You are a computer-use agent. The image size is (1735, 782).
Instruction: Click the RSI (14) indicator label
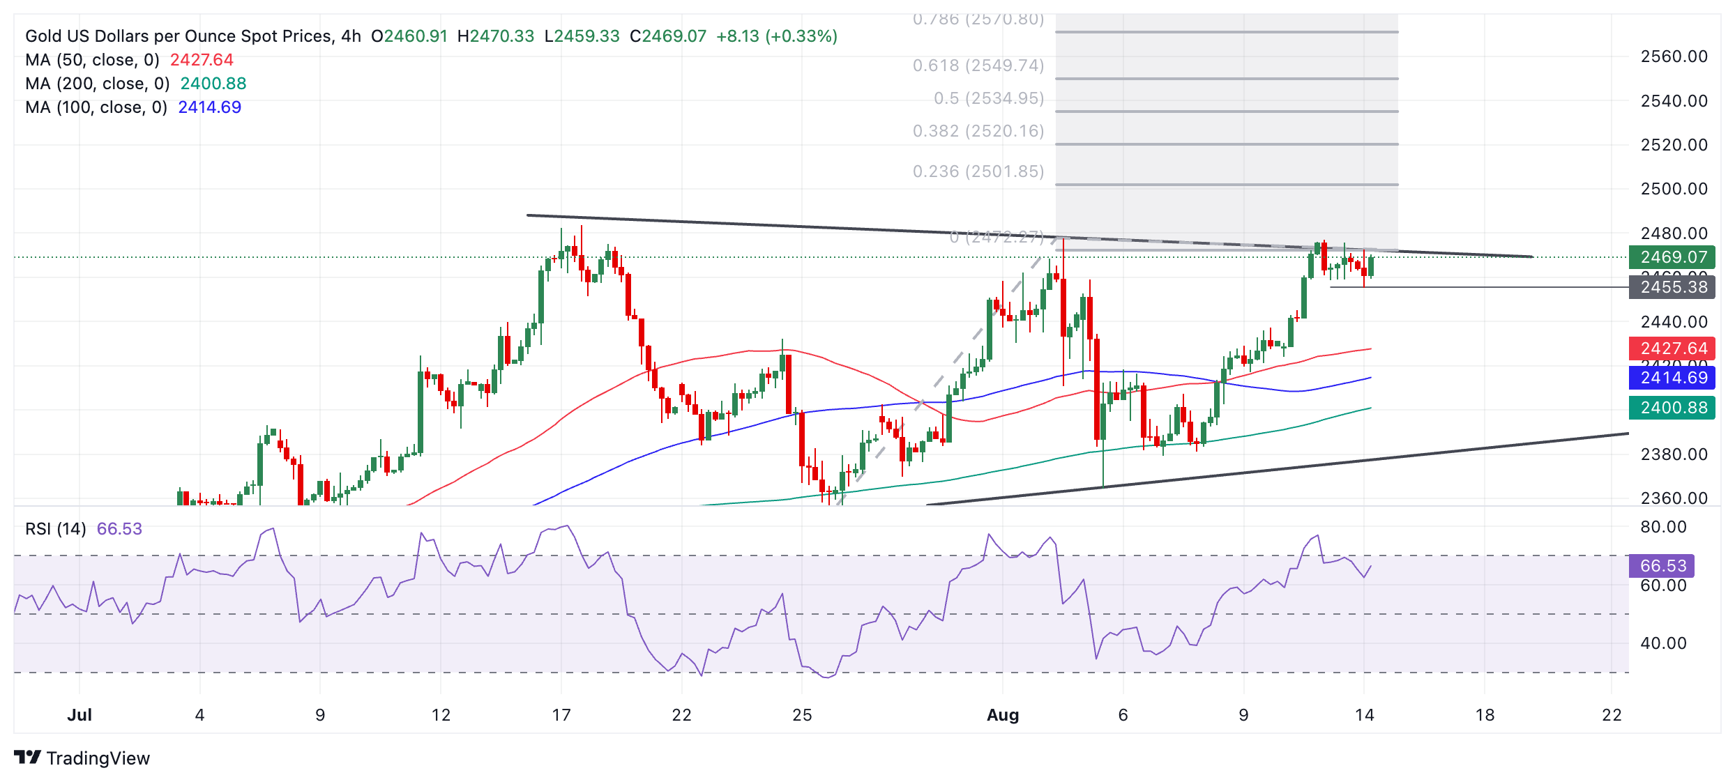pos(56,529)
